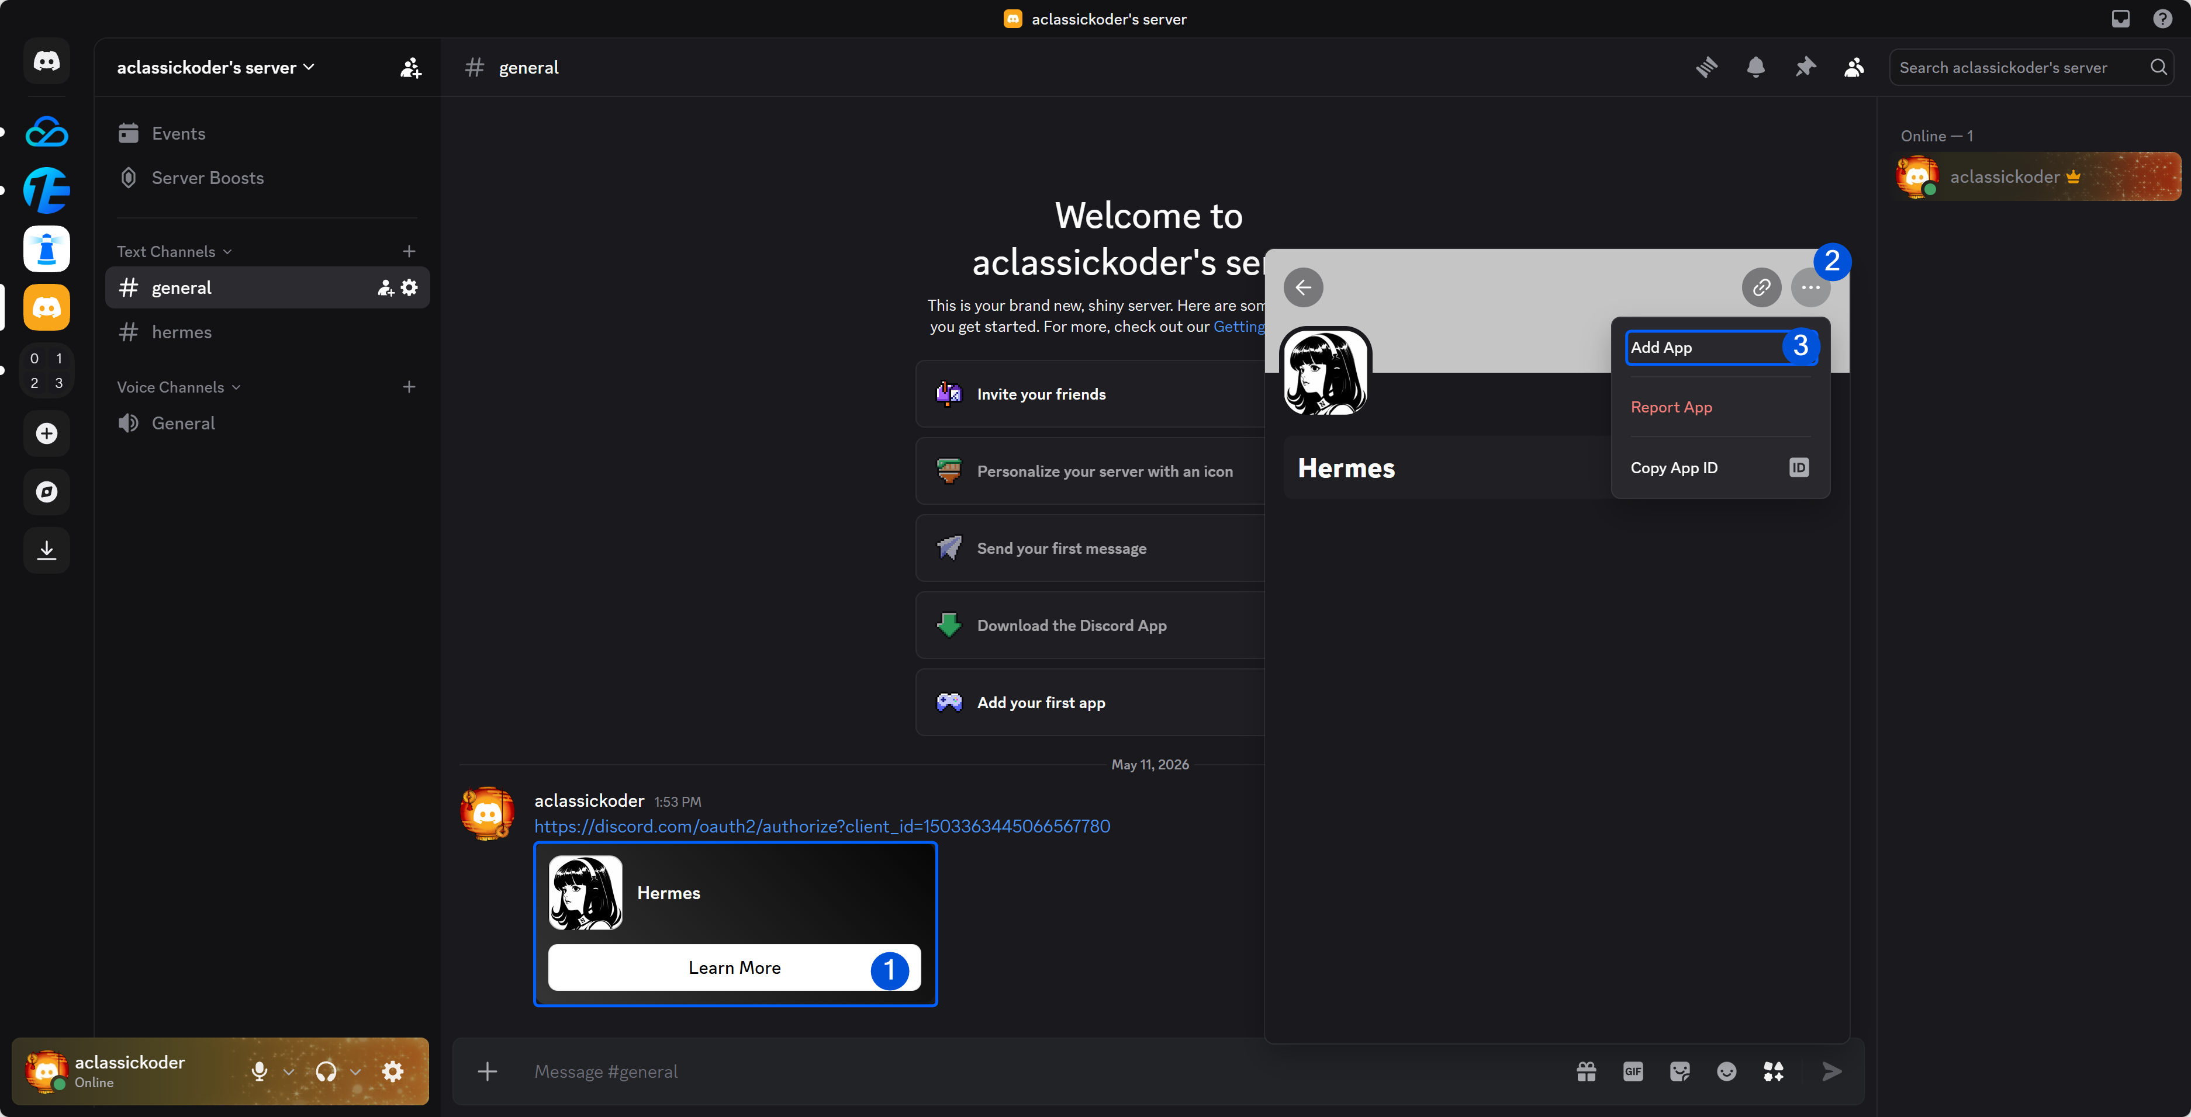Image resolution: width=2191 pixels, height=1117 pixels.
Task: Open notification settings bell icon
Action: coord(1755,67)
